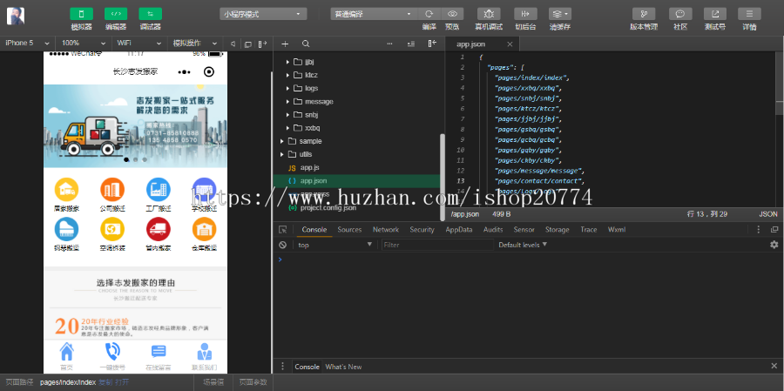Screen dimensions: 784x391
Task: Expand the sample folder
Action: tap(282, 141)
